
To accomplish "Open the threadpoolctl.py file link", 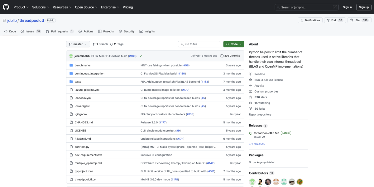I will pyautogui.click(x=85, y=180).
